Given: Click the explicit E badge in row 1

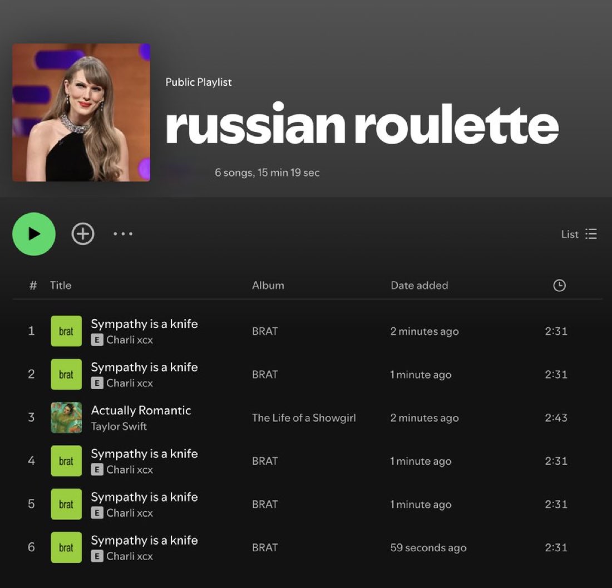Looking at the screenshot, I should click(97, 340).
